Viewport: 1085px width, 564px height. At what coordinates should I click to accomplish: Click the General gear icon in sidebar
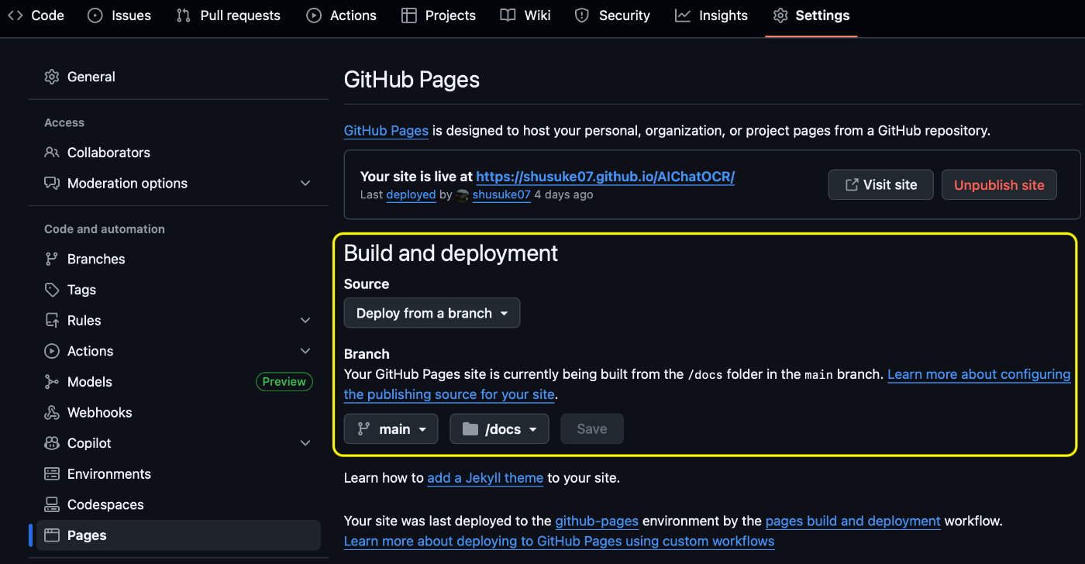(x=52, y=77)
